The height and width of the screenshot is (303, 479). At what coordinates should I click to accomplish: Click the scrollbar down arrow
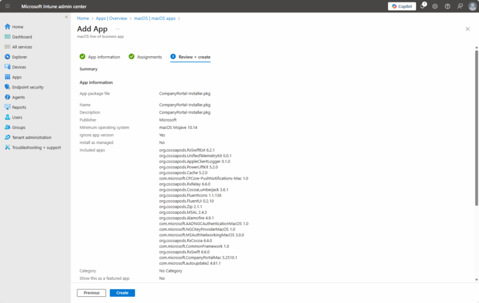pos(477,279)
